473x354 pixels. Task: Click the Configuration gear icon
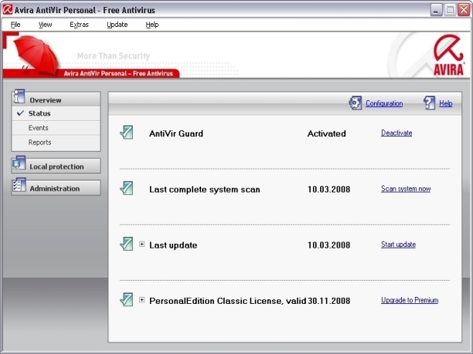click(356, 103)
